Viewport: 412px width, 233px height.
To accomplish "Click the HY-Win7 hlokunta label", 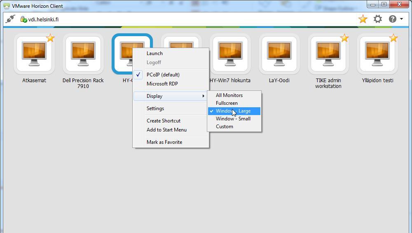I will click(230, 81).
